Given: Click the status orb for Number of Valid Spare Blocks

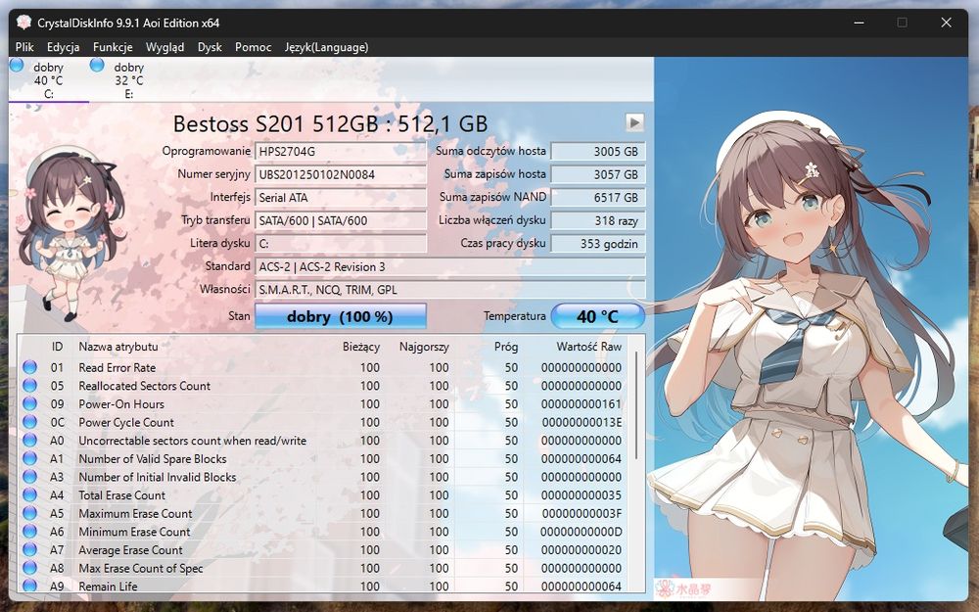Looking at the screenshot, I should coord(29,457).
